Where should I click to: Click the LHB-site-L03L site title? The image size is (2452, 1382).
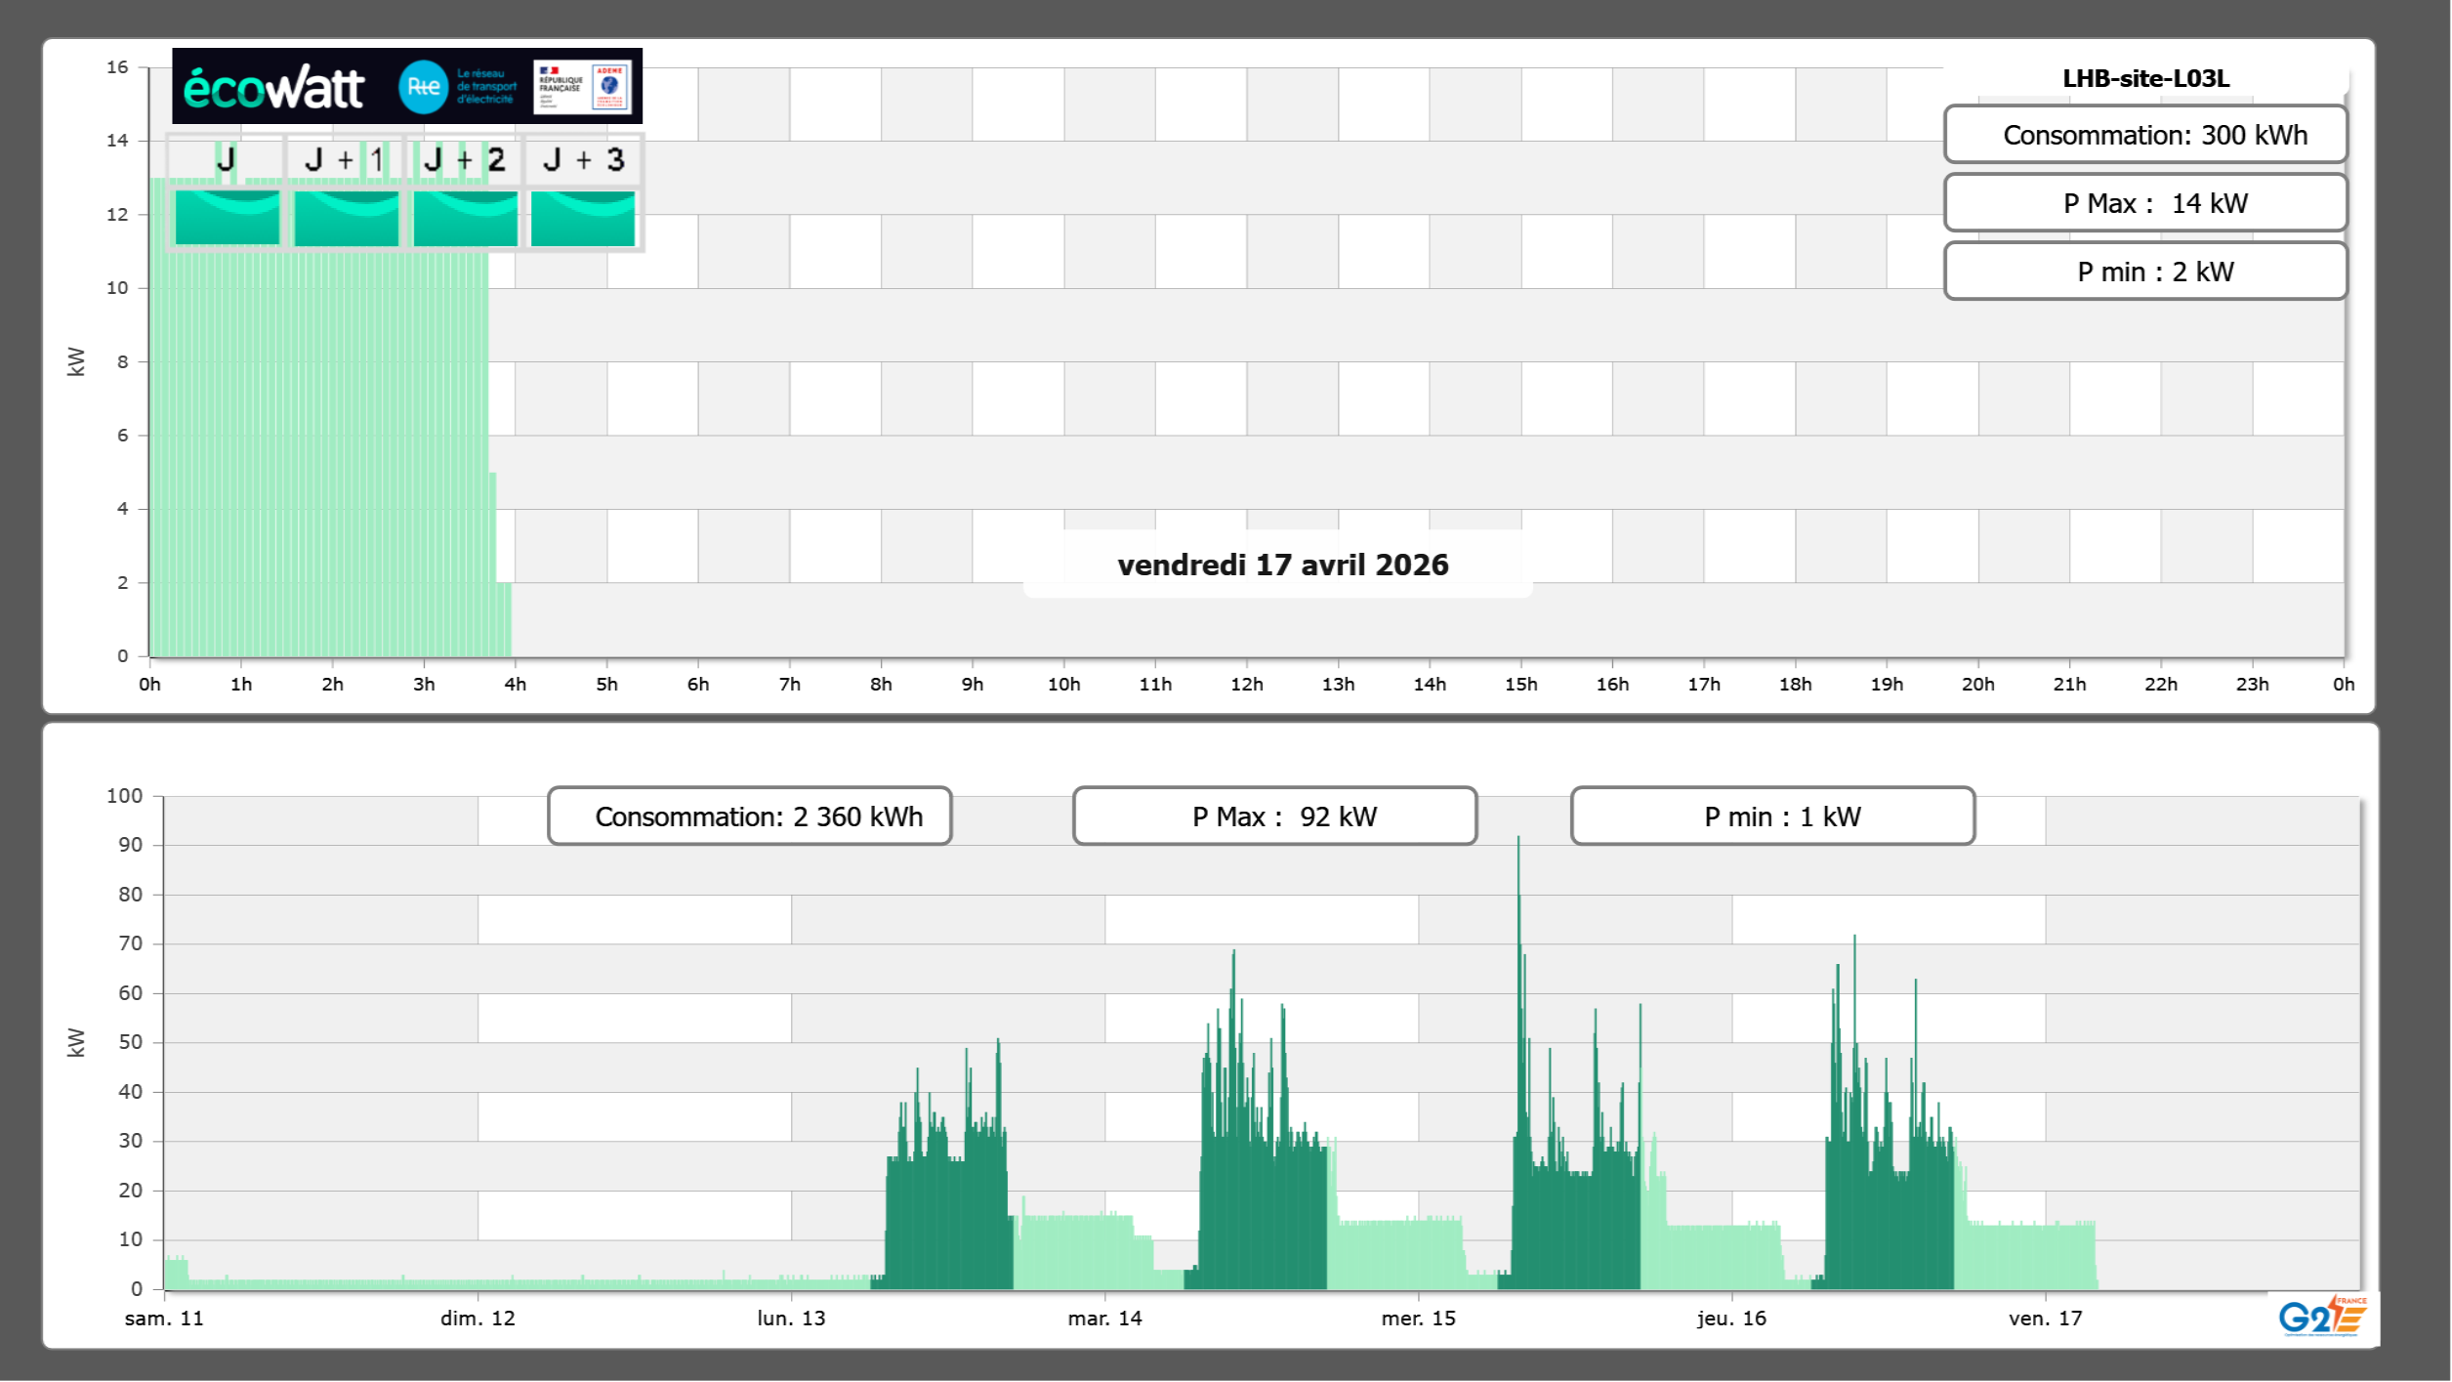click(x=2145, y=79)
